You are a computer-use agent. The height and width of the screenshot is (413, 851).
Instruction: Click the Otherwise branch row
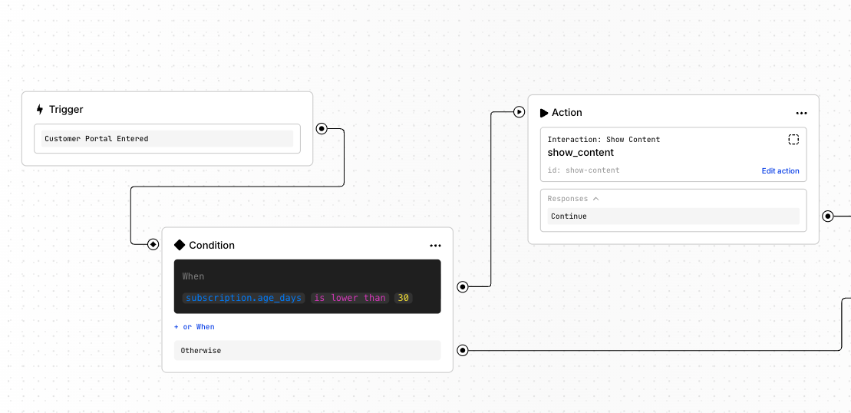(x=307, y=351)
